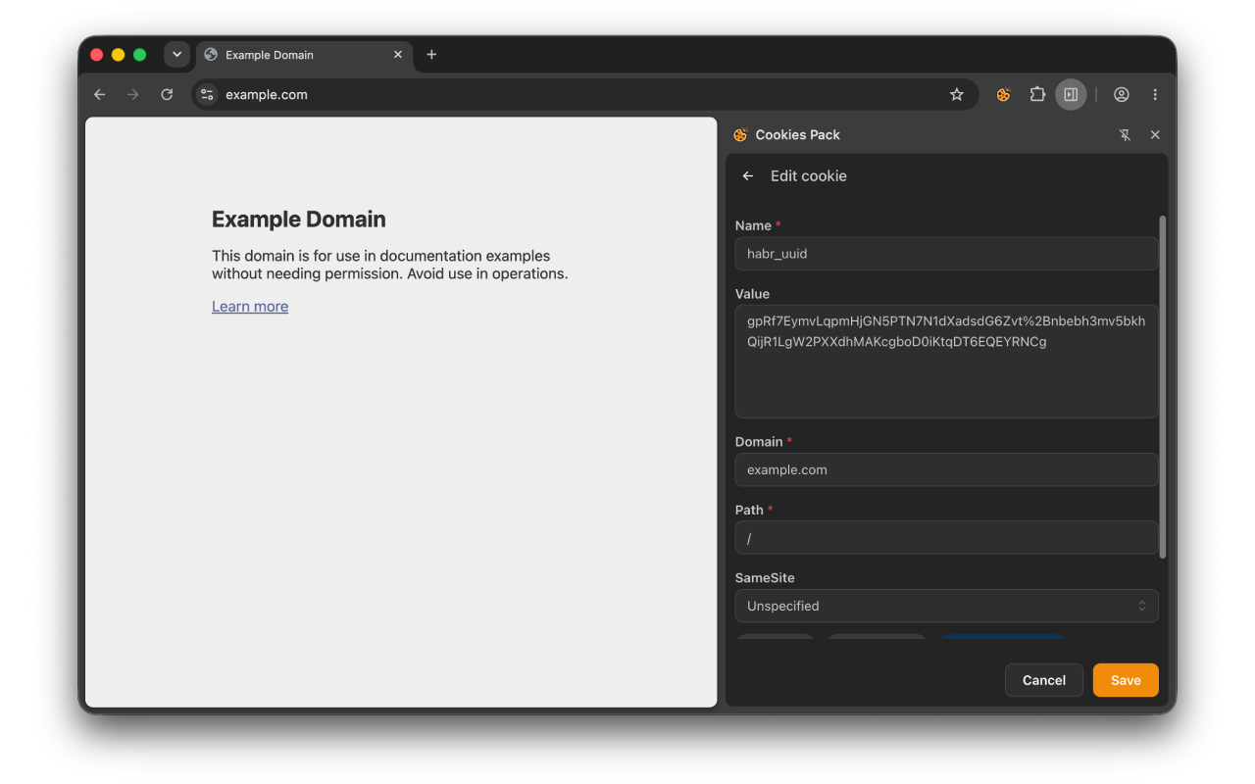
Task: Open the Extensions puzzle menu
Action: pos(1037,95)
